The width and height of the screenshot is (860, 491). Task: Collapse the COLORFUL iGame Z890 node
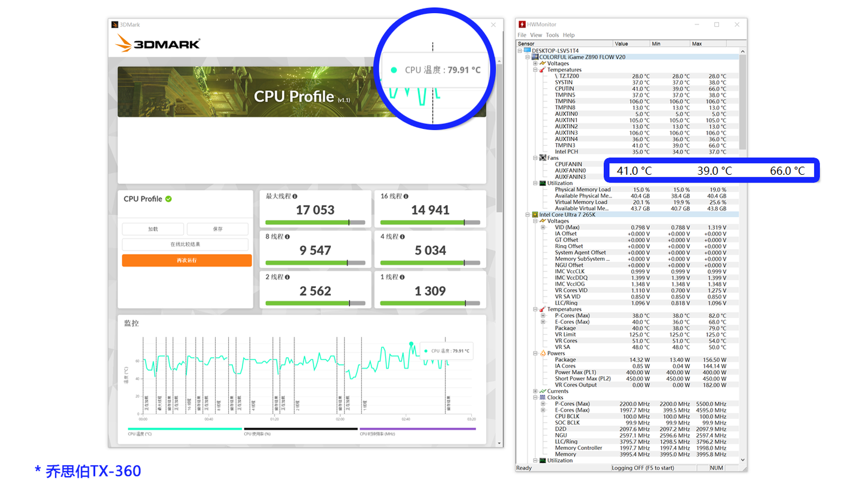tap(527, 57)
